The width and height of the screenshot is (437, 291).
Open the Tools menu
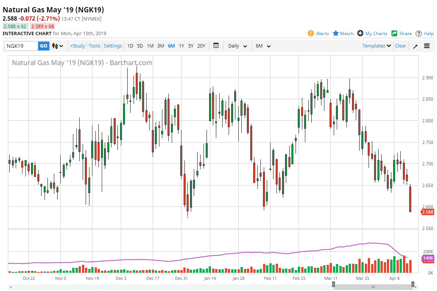coord(94,46)
